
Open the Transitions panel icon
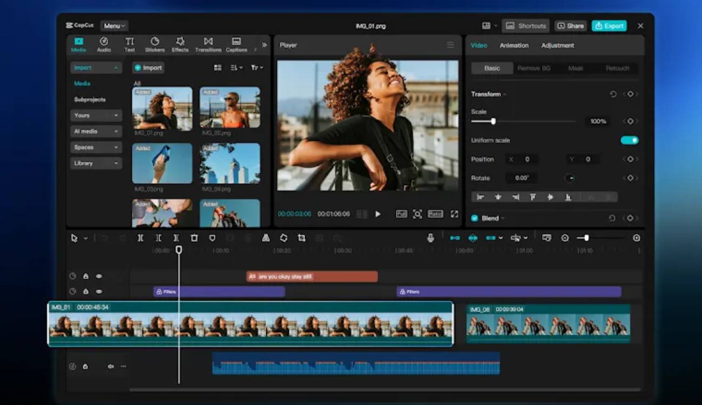point(208,44)
